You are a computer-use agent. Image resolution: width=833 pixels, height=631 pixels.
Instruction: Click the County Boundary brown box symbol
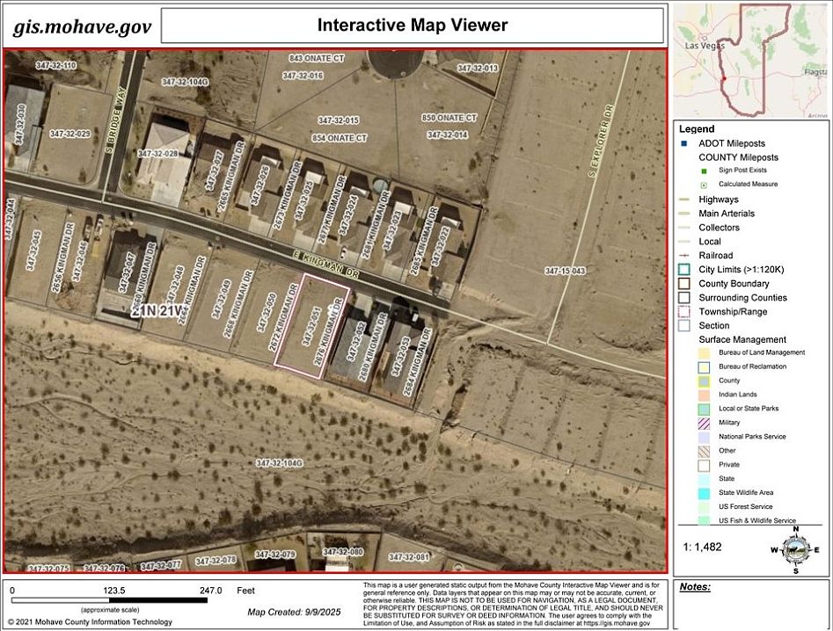pos(684,284)
